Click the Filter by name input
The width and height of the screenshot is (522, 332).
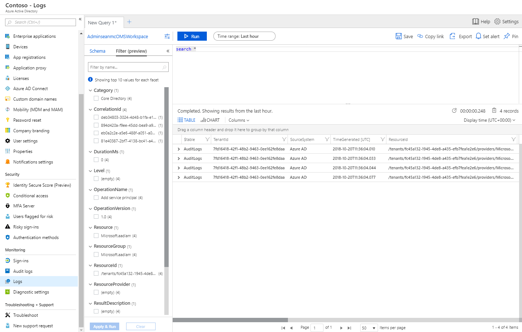[128, 67]
